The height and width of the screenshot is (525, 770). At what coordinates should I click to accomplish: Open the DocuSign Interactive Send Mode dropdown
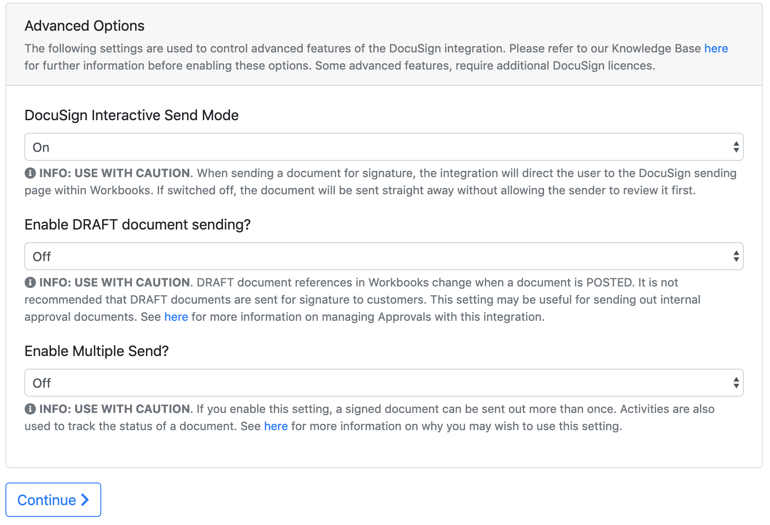click(384, 147)
